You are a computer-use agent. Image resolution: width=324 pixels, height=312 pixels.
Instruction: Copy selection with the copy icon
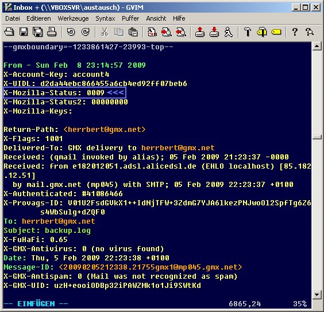click(119, 32)
